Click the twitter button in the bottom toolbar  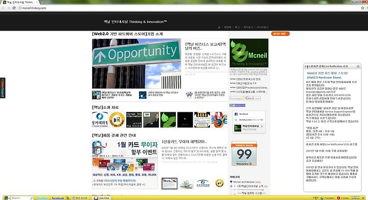(x=43, y=198)
